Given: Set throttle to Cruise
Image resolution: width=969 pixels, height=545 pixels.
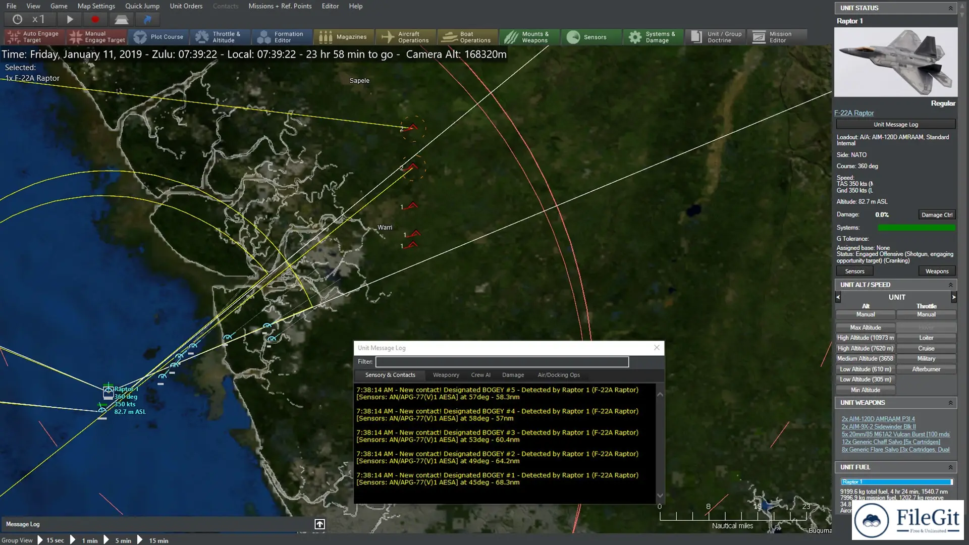Looking at the screenshot, I should (926, 349).
